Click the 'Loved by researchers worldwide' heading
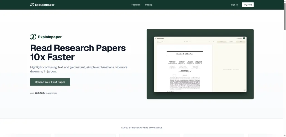The width and height of the screenshot is (286, 137). click(x=142, y=128)
